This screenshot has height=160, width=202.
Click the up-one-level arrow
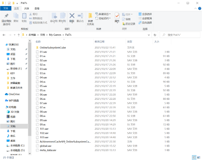(19, 35)
